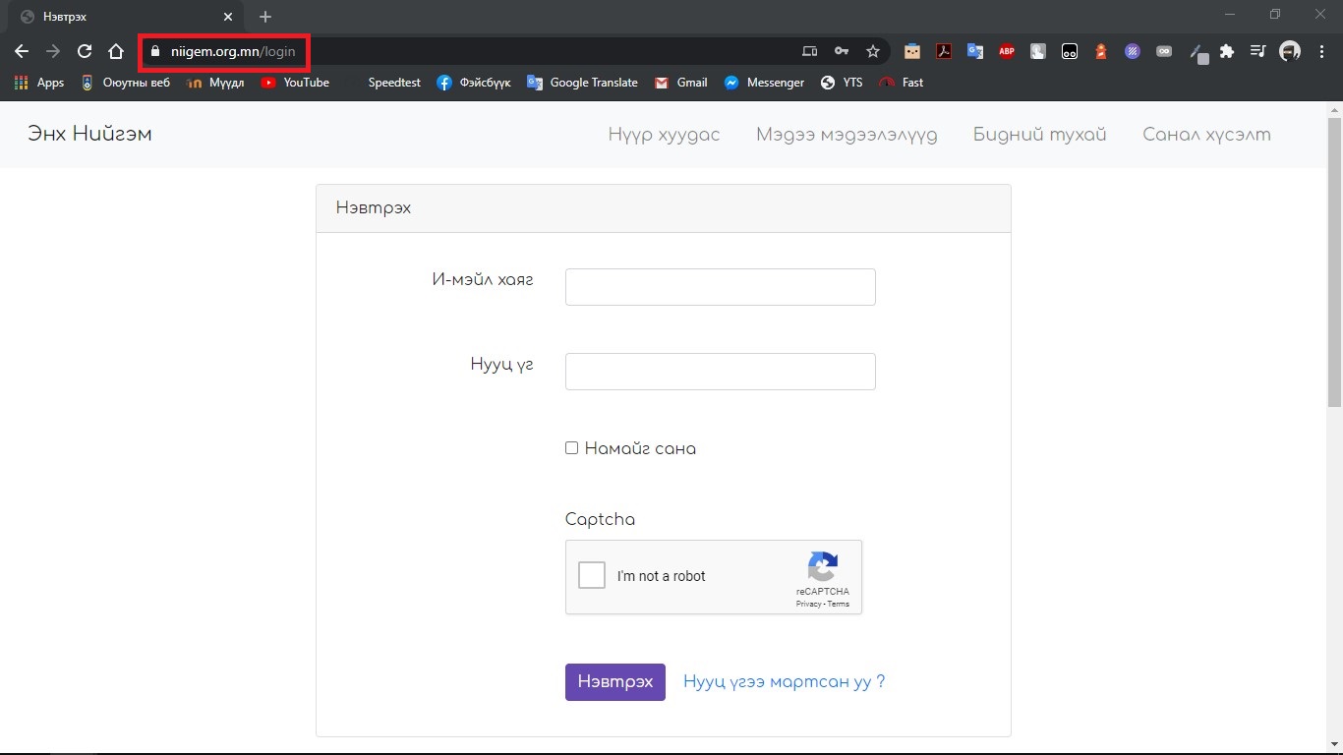The image size is (1343, 755).
Task: Tick the "I'm not a robot" reCAPTCHA checkbox
Action: pos(592,576)
